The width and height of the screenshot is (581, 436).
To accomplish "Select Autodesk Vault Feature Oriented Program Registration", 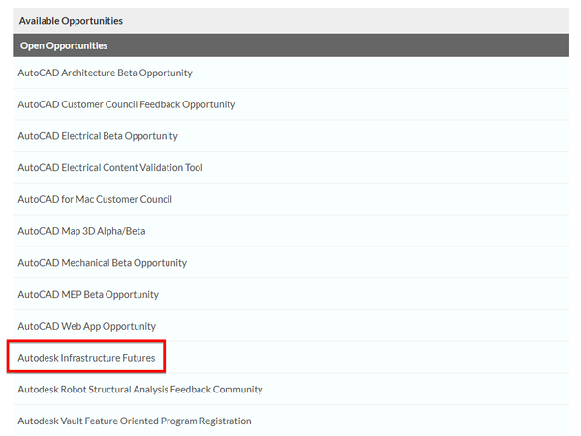I will (x=135, y=421).
